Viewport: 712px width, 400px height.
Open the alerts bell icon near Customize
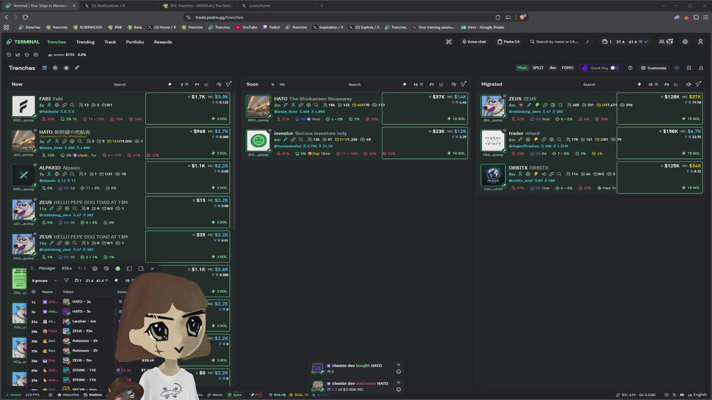pos(701,68)
